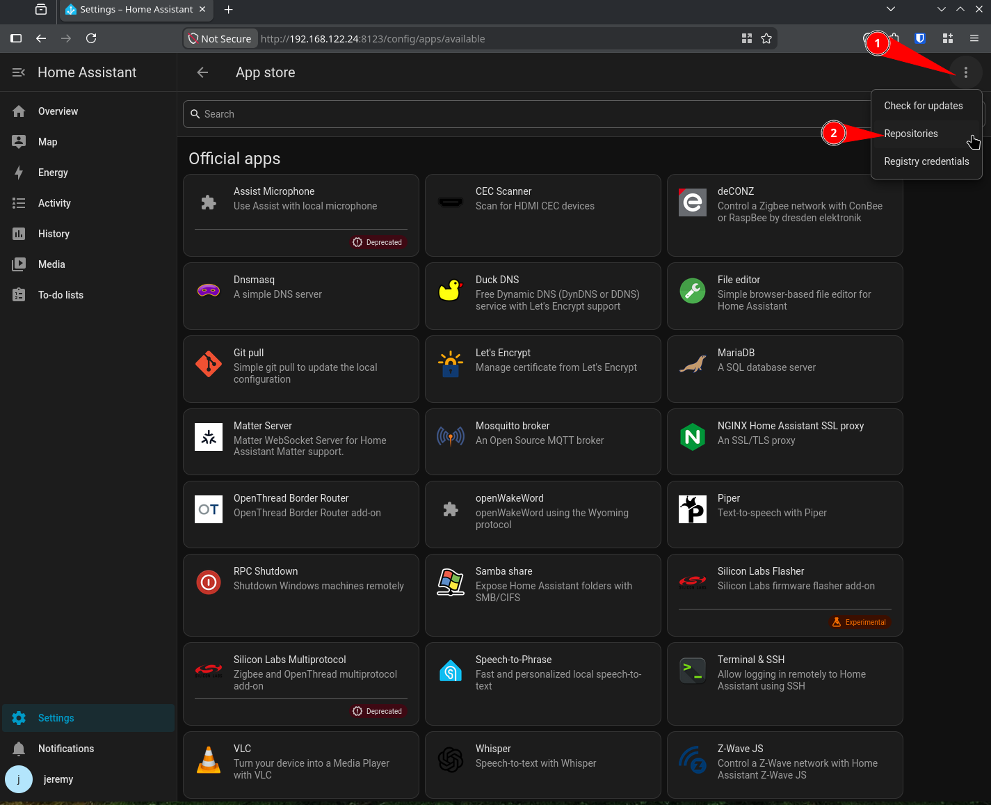Select Check for updates menu entry
Image resolution: width=991 pixels, height=805 pixels.
926,106
